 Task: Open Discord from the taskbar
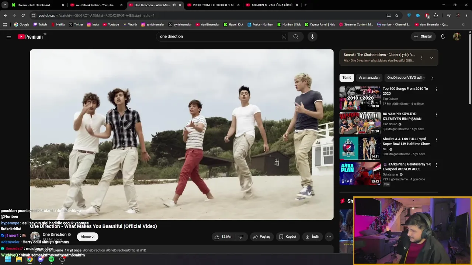41,259
